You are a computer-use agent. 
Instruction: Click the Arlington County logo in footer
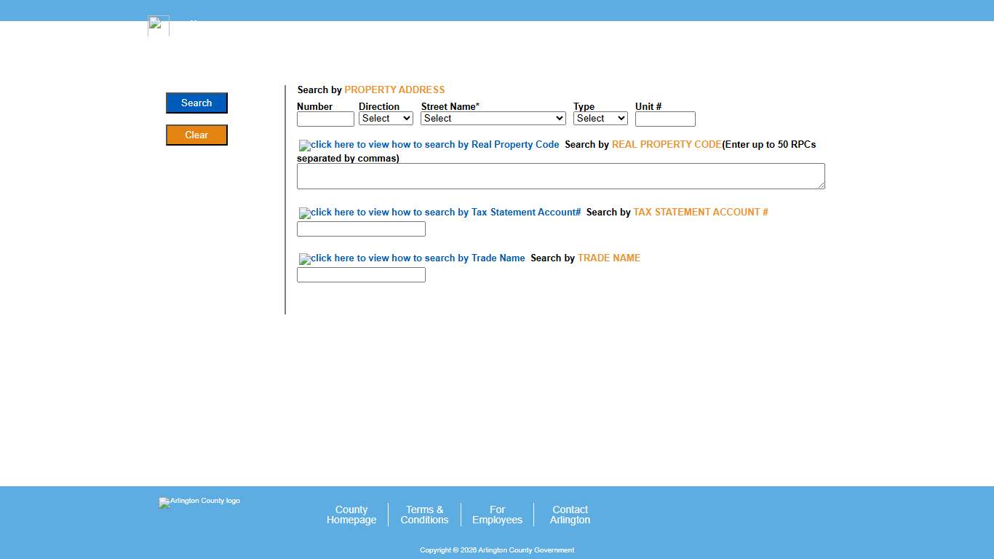[x=199, y=501]
